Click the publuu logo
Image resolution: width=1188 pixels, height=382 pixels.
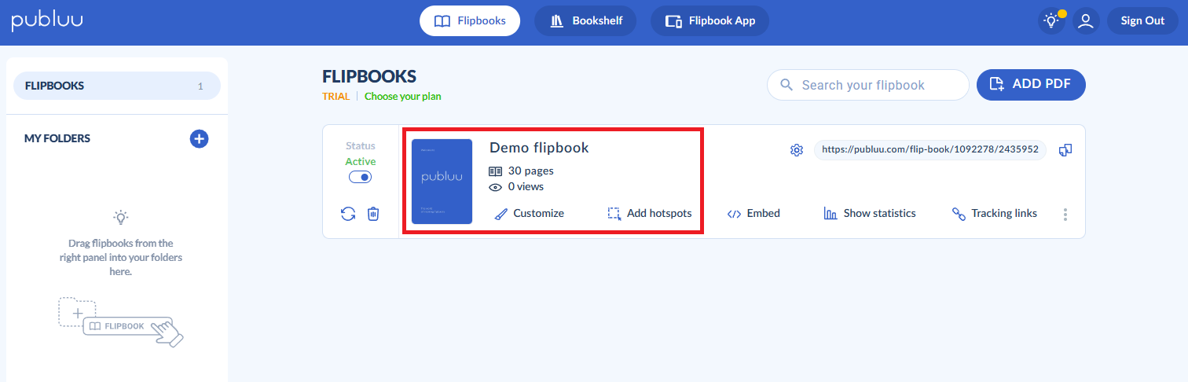point(46,21)
